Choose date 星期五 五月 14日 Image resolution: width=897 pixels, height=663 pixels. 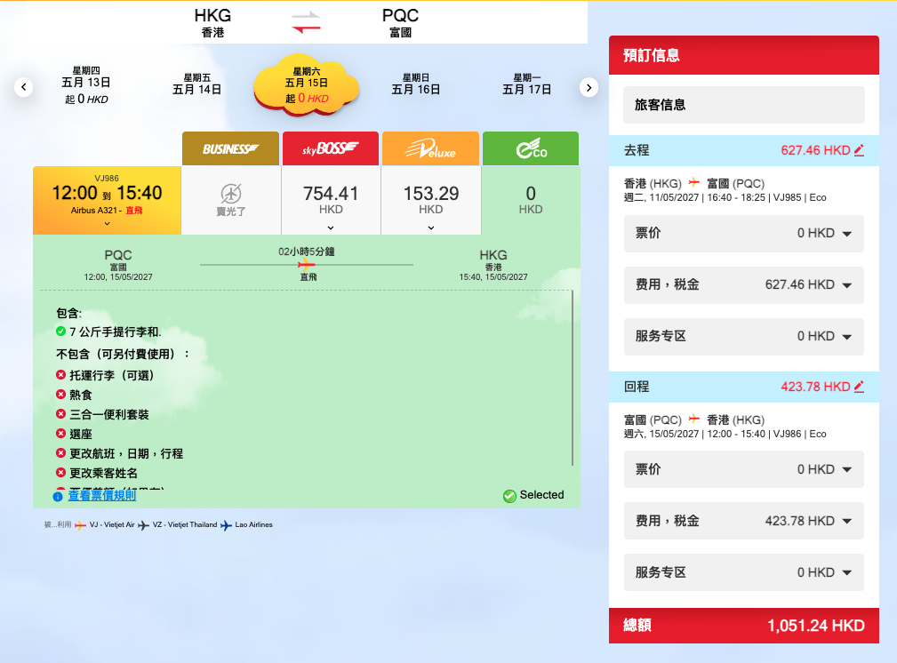[x=196, y=84]
